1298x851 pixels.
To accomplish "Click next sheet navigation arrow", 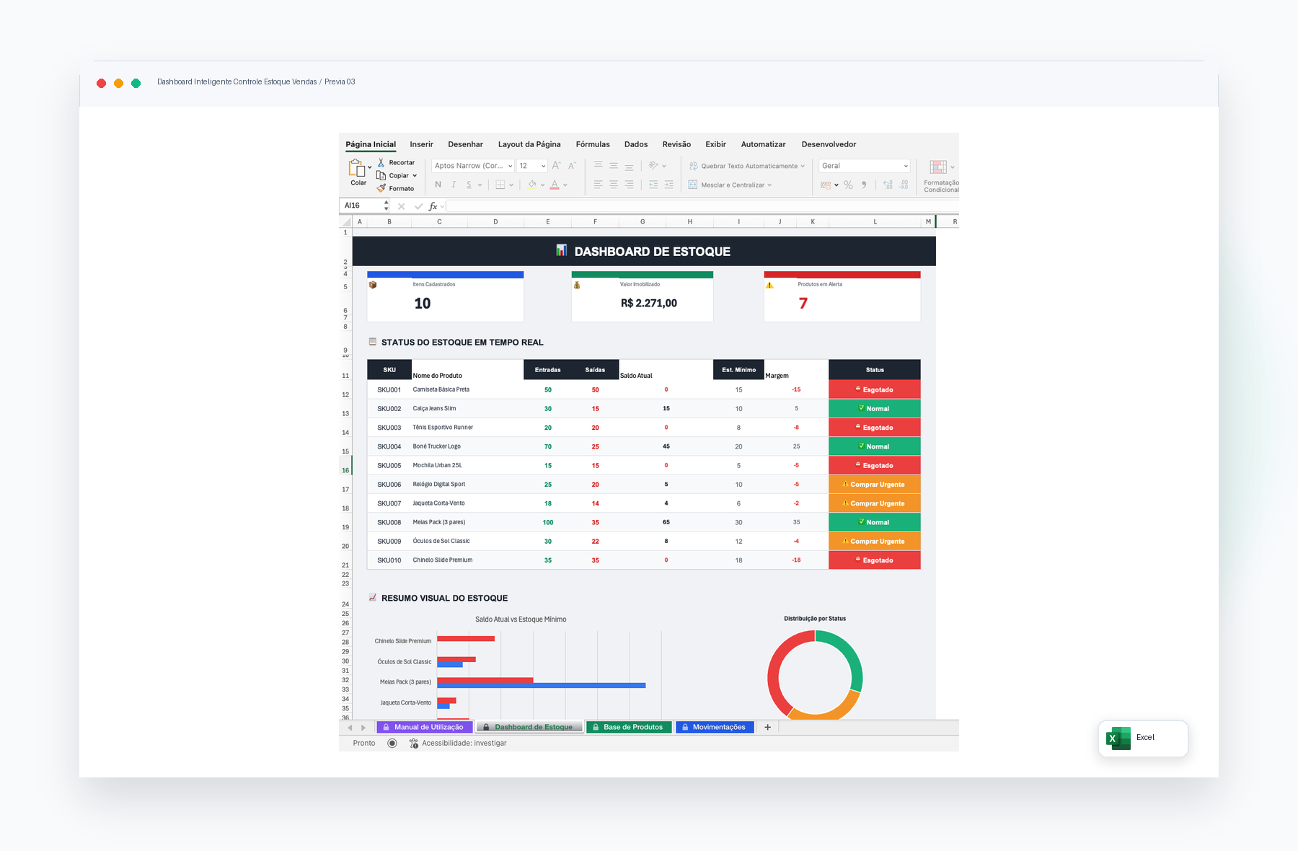I will [363, 728].
